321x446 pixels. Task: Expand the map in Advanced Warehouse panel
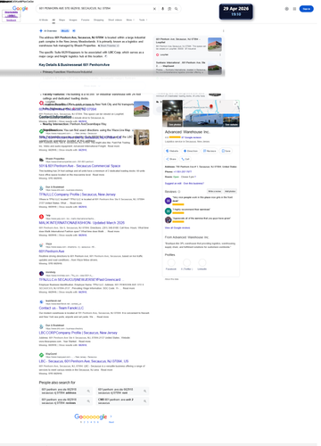[236, 103]
